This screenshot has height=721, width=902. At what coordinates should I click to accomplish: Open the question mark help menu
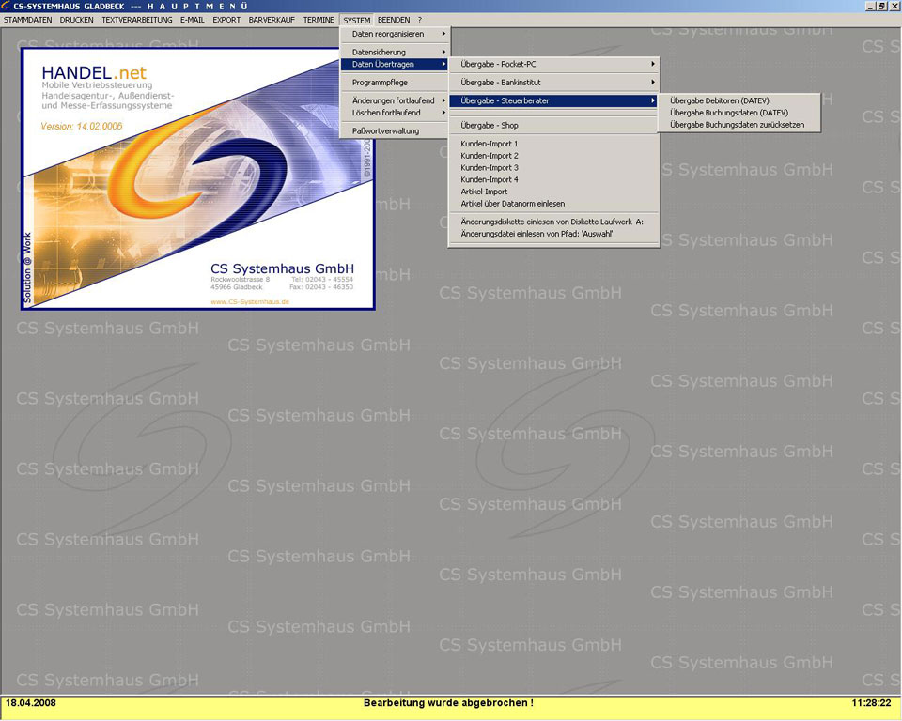pyautogui.click(x=420, y=20)
